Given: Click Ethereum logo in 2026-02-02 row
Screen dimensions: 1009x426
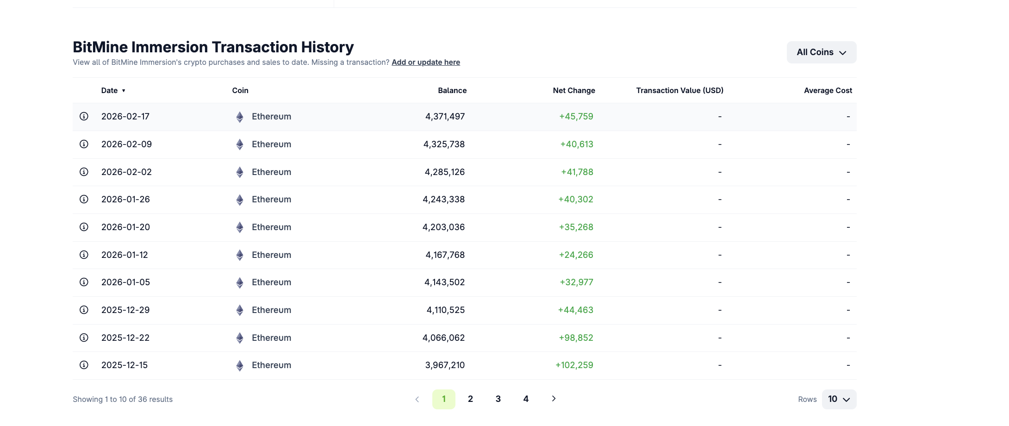Looking at the screenshot, I should [x=240, y=172].
